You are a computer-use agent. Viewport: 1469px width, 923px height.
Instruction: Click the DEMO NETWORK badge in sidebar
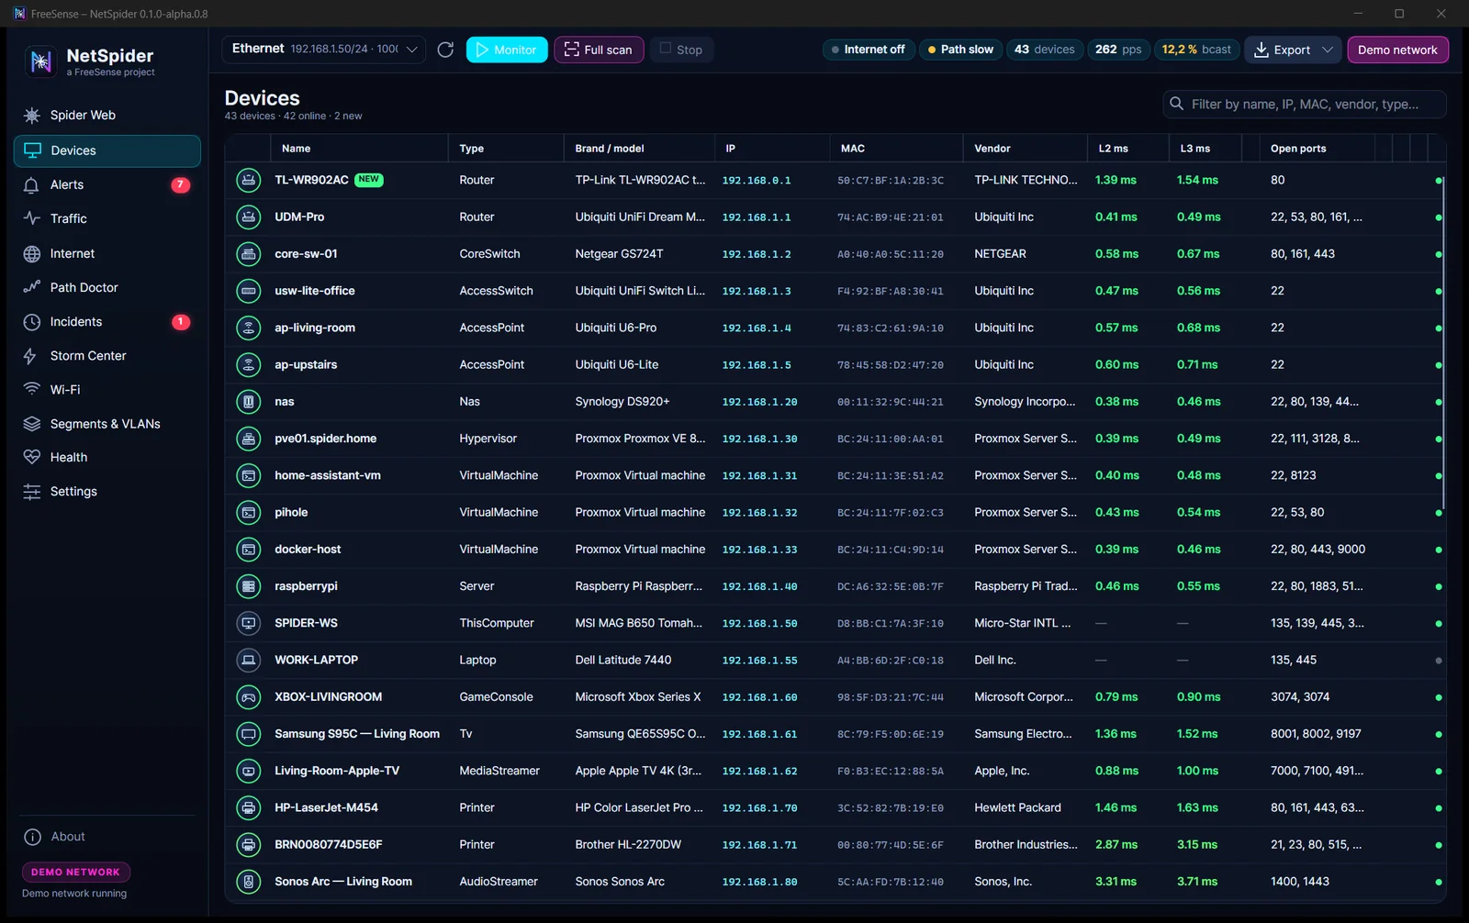point(76,873)
